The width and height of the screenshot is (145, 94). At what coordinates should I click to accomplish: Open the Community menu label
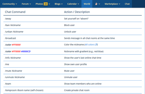(9, 4)
